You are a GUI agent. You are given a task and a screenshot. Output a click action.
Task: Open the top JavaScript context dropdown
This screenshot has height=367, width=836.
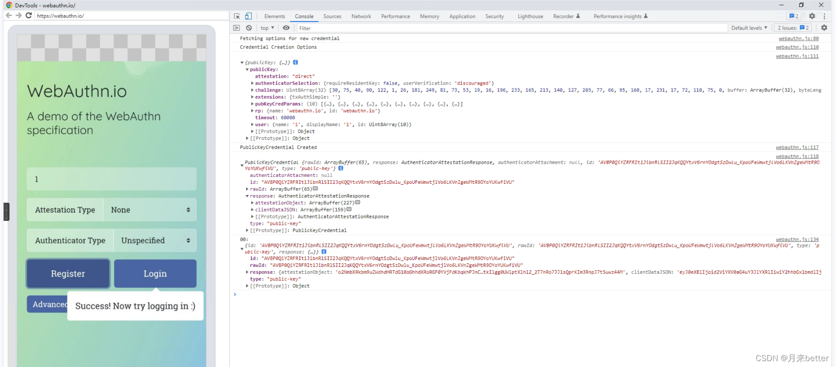coord(267,28)
